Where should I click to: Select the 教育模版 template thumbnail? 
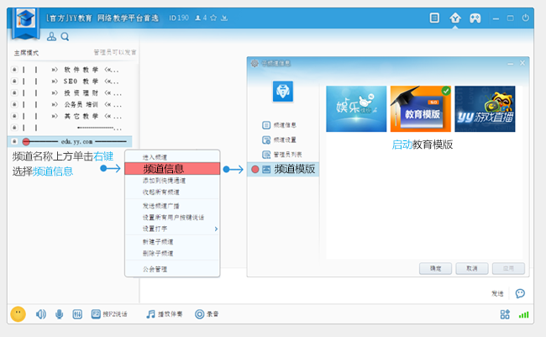tap(420, 109)
